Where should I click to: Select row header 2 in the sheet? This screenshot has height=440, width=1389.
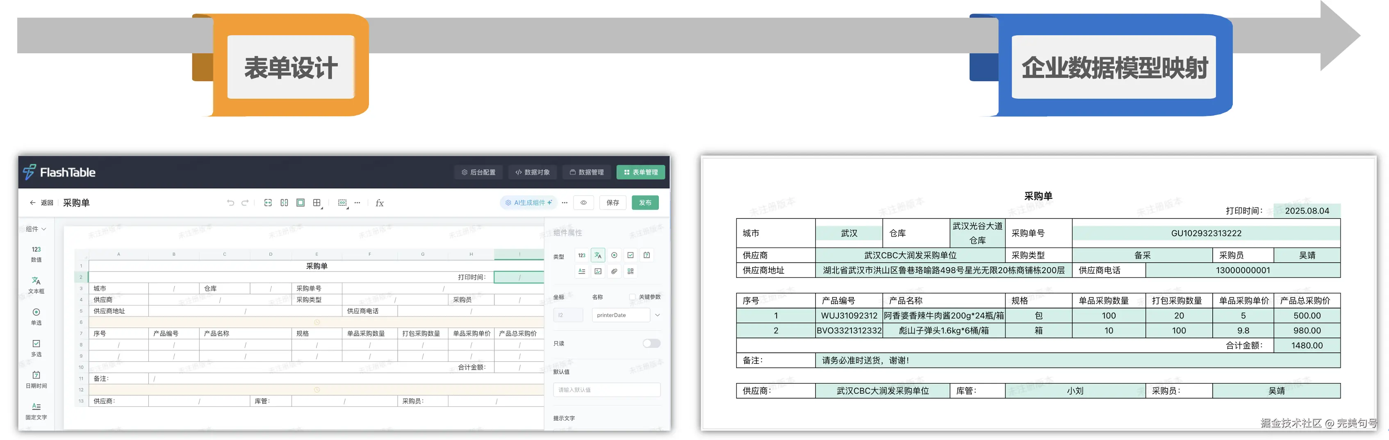[82, 277]
